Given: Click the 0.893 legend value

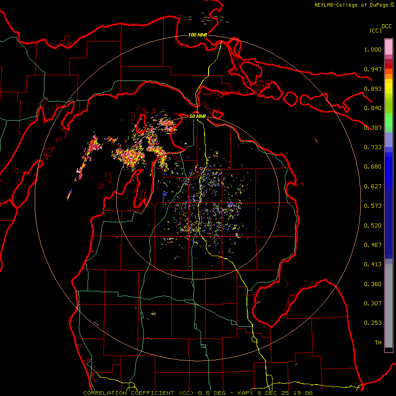Looking at the screenshot, I should [x=373, y=88].
